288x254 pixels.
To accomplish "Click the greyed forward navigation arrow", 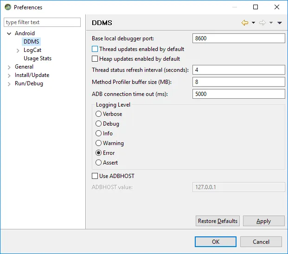I will point(262,23).
